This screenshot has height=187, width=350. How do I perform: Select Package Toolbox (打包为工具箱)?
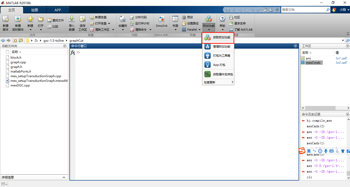218,56
